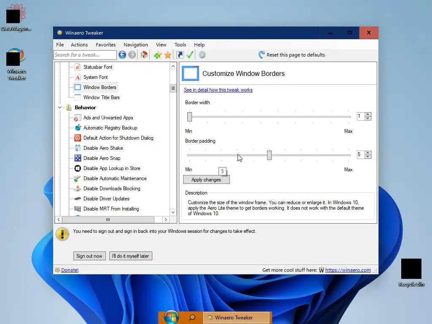Open Recycle Bin desktop icon
The width and height of the screenshot is (432, 324).
[411, 273]
